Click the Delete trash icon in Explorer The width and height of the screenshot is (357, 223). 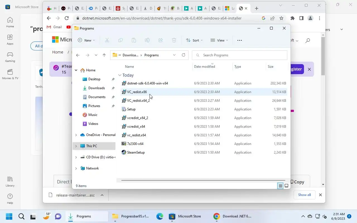coord(174,40)
